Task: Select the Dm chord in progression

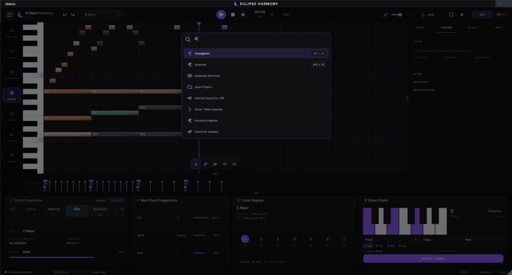Action: (x=77, y=211)
